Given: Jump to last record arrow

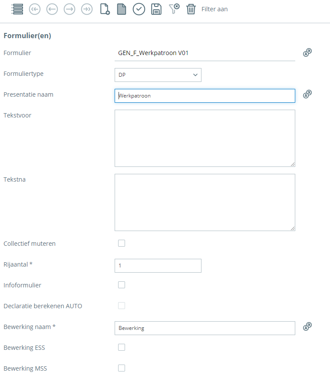Looking at the screenshot, I should [87, 9].
